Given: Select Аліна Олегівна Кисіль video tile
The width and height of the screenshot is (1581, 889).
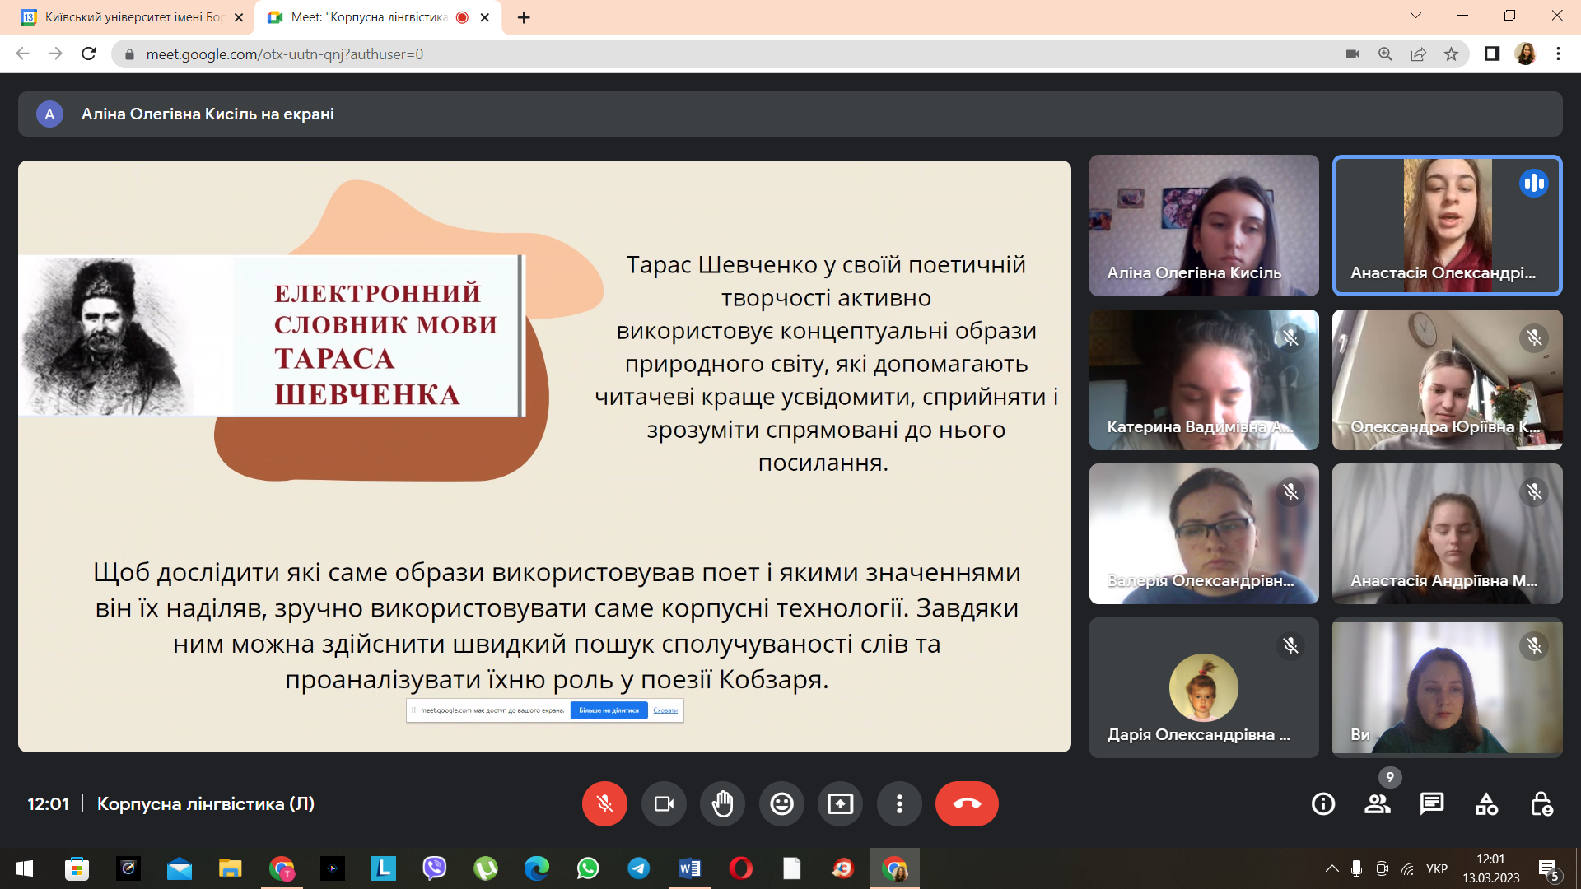Looking at the screenshot, I should pos(1204,225).
